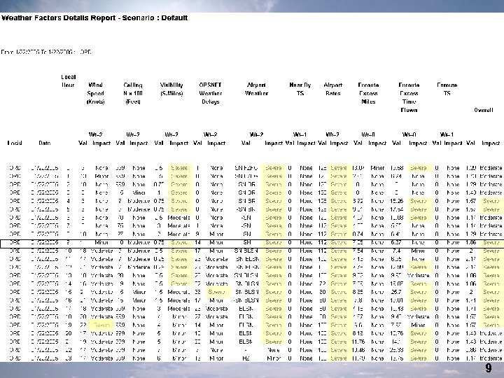The height and width of the screenshot is (378, 504).
Task: Click the HZ airport weather value
Action: tap(246, 358)
